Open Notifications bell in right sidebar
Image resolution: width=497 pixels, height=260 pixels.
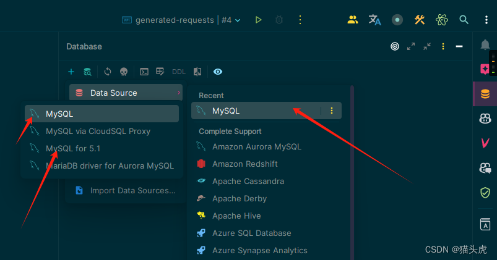click(485, 44)
